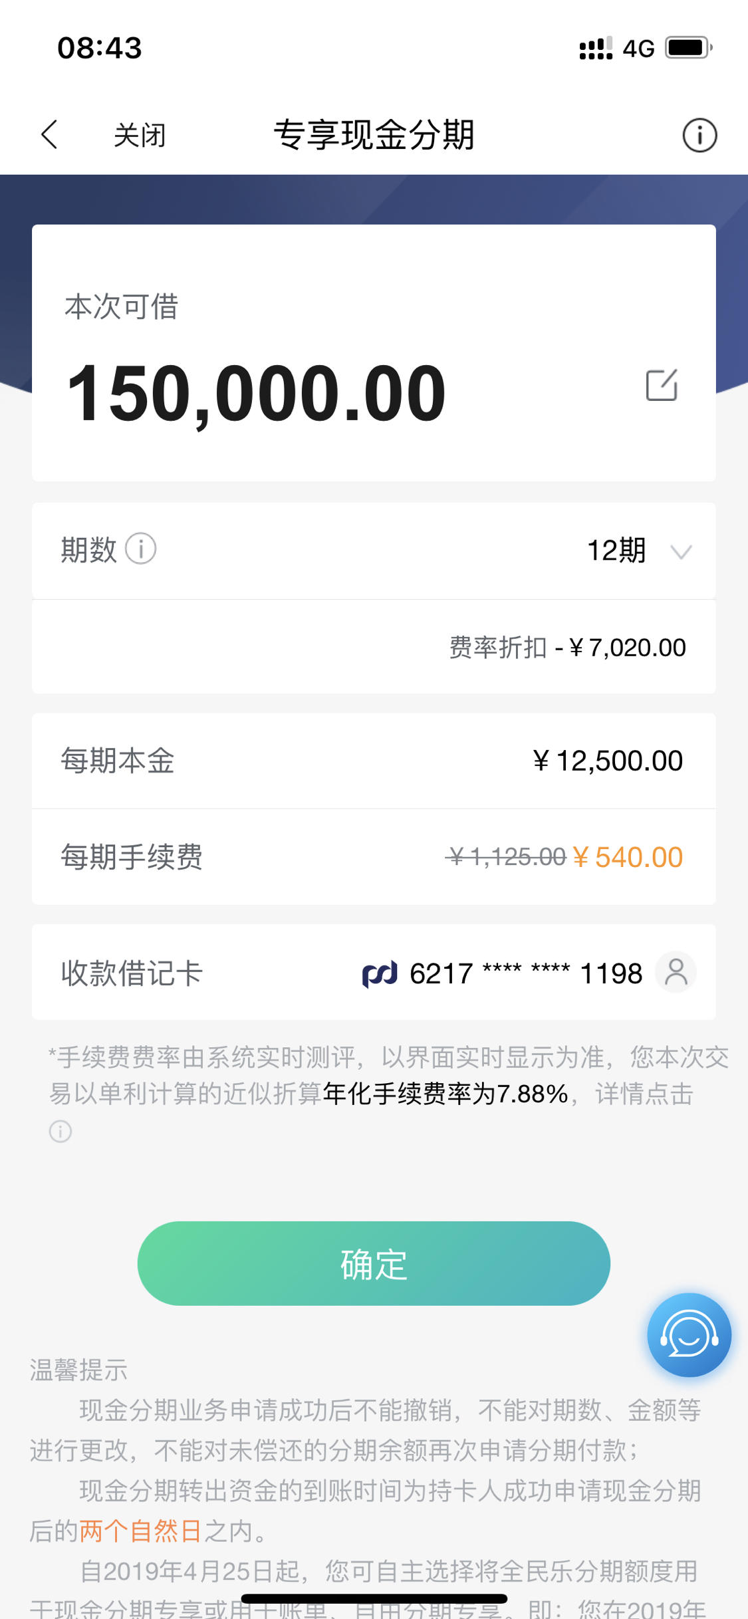Tap the 每期本金 ¥12,500.00 row
This screenshot has height=1619, width=748.
(374, 761)
